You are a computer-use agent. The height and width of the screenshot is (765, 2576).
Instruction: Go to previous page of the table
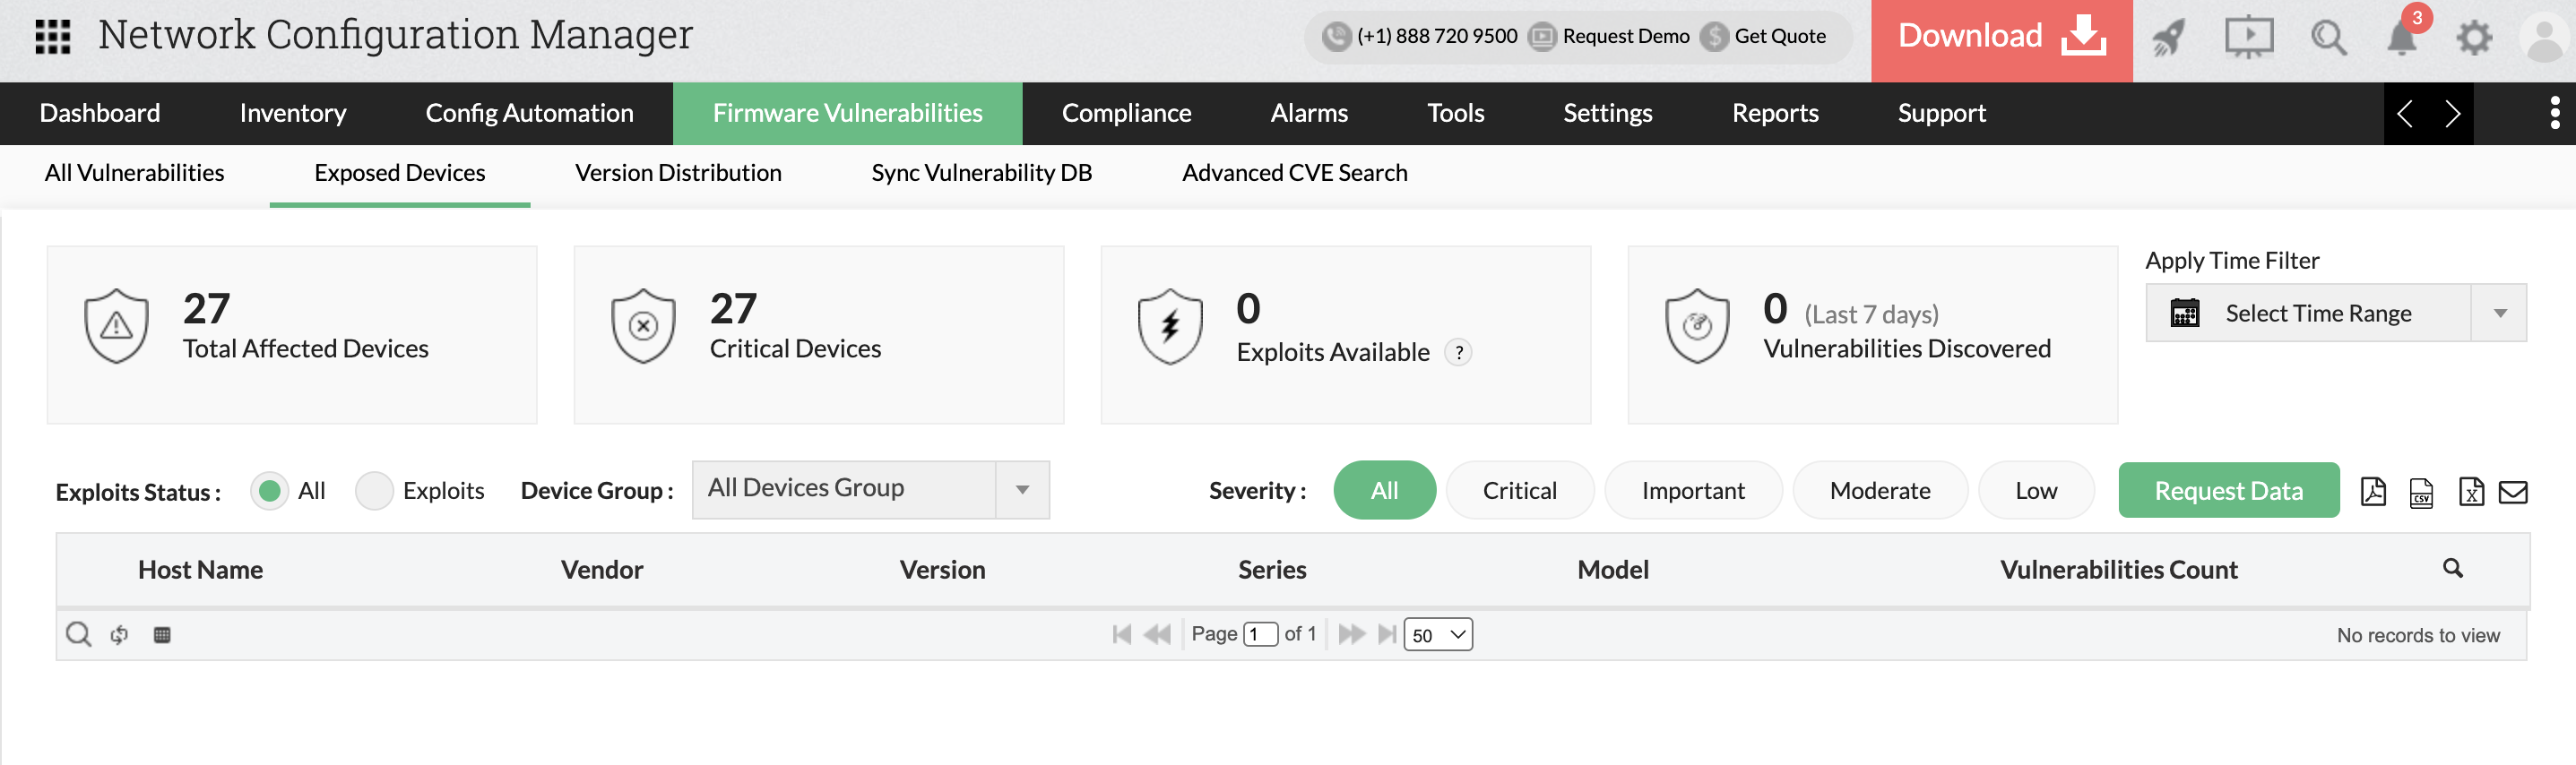tap(1156, 634)
